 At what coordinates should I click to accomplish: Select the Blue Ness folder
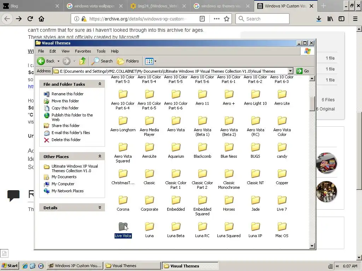229,150
